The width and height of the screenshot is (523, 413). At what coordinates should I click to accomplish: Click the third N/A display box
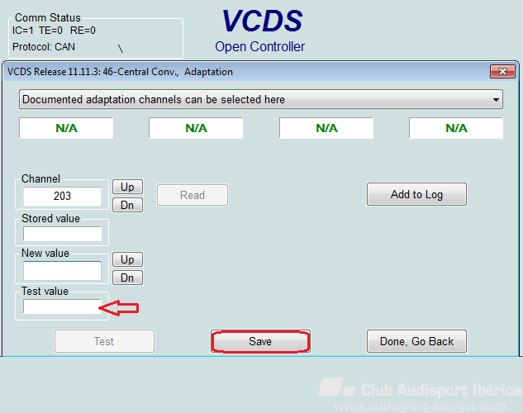326,128
